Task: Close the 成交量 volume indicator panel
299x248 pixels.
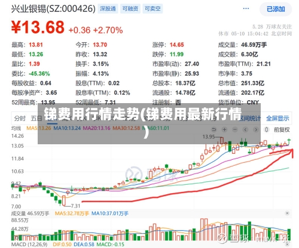Action: click(287, 213)
